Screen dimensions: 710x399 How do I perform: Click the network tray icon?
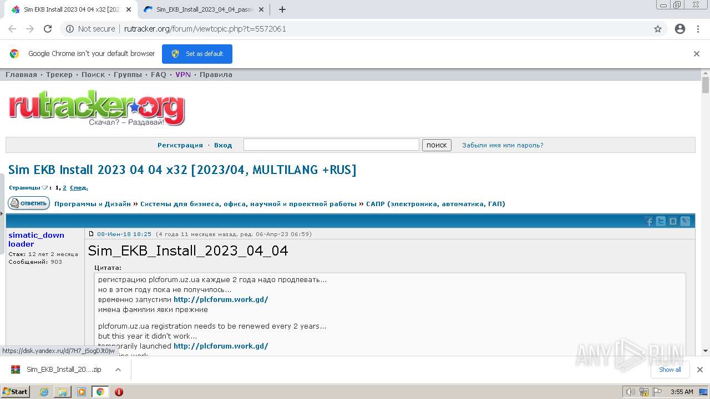(645, 392)
